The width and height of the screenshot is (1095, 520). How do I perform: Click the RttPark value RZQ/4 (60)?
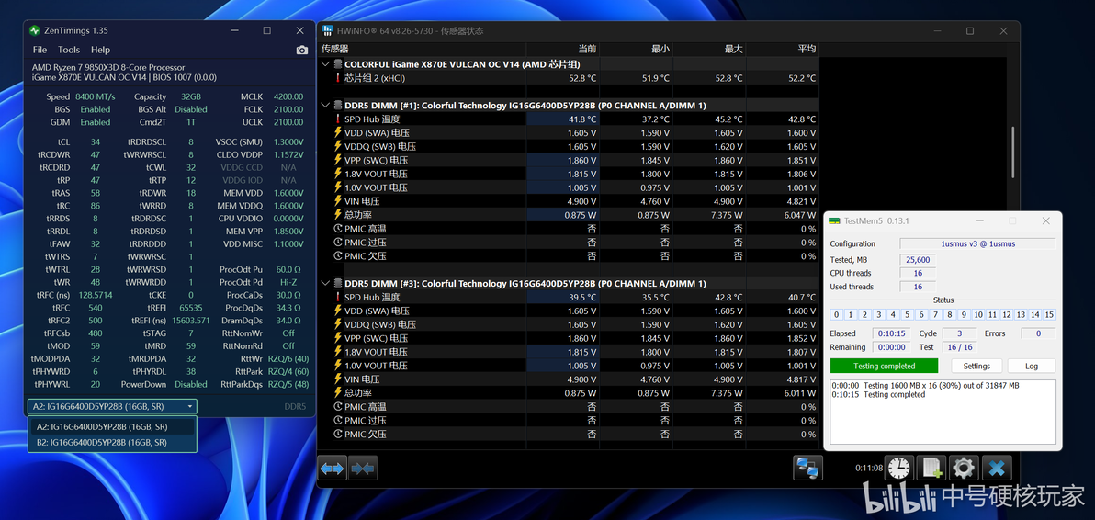click(x=288, y=371)
